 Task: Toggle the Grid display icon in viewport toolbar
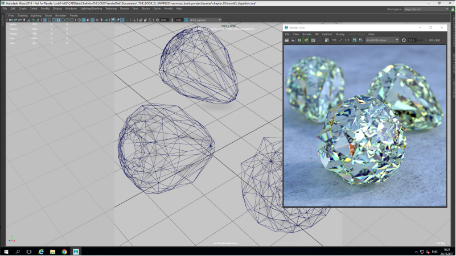(x=45, y=20)
